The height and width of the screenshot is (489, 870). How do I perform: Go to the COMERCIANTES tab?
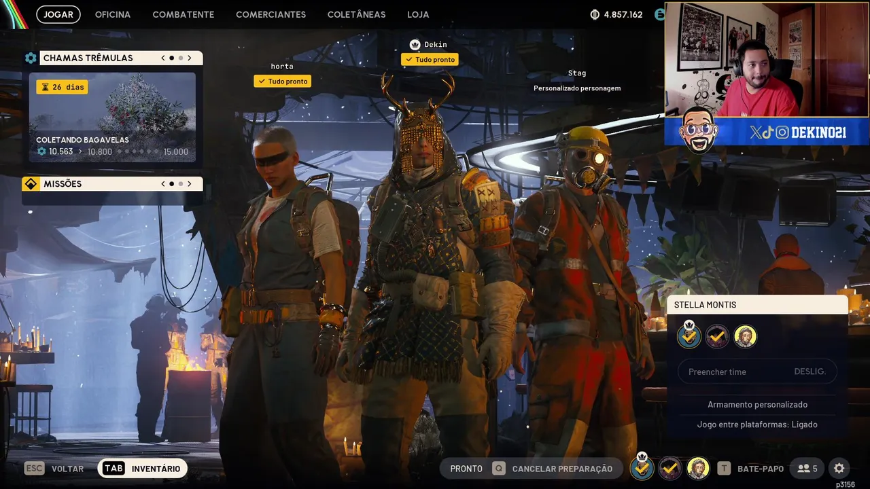pos(271,14)
